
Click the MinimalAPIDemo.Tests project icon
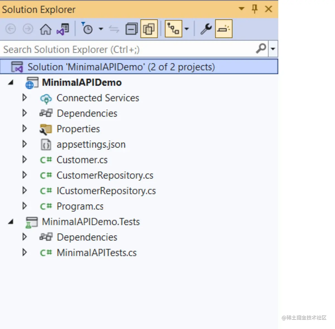point(32,222)
